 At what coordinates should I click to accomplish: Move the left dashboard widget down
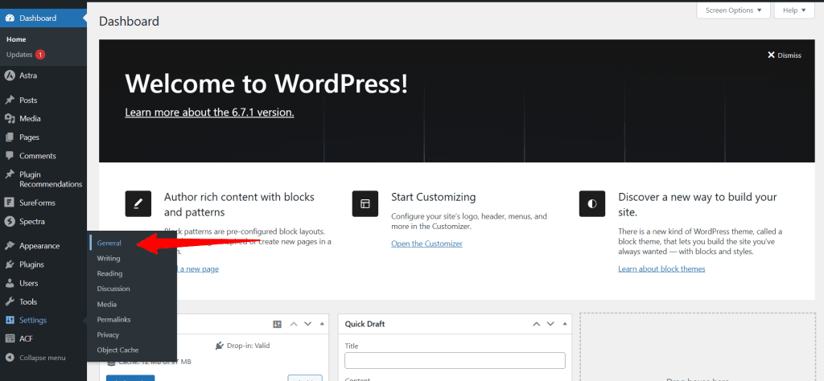[x=308, y=324]
